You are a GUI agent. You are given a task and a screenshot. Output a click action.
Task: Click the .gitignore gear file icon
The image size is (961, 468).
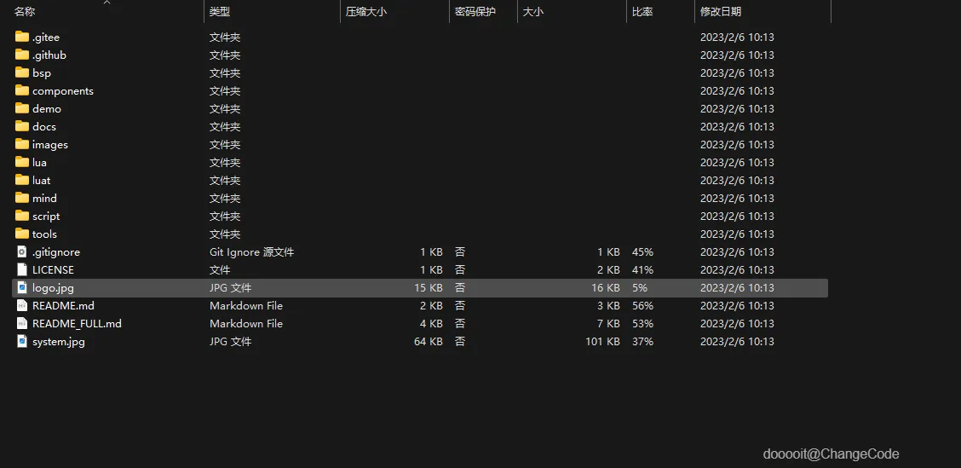(x=22, y=251)
